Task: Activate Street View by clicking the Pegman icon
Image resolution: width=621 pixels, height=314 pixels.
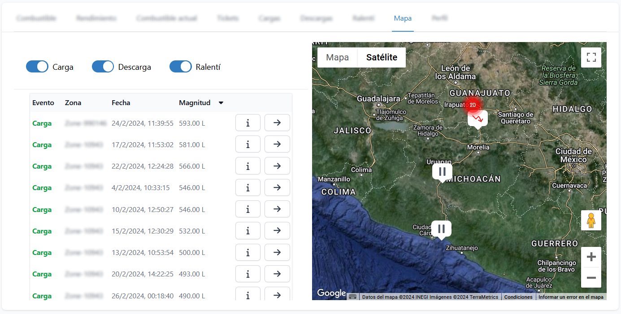Action: coord(591,220)
